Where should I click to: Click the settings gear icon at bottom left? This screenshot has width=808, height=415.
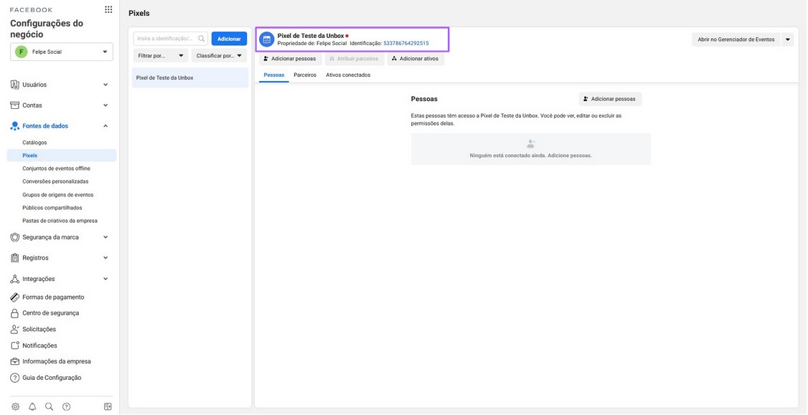click(x=16, y=407)
